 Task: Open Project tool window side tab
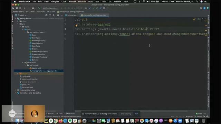(12, 18)
